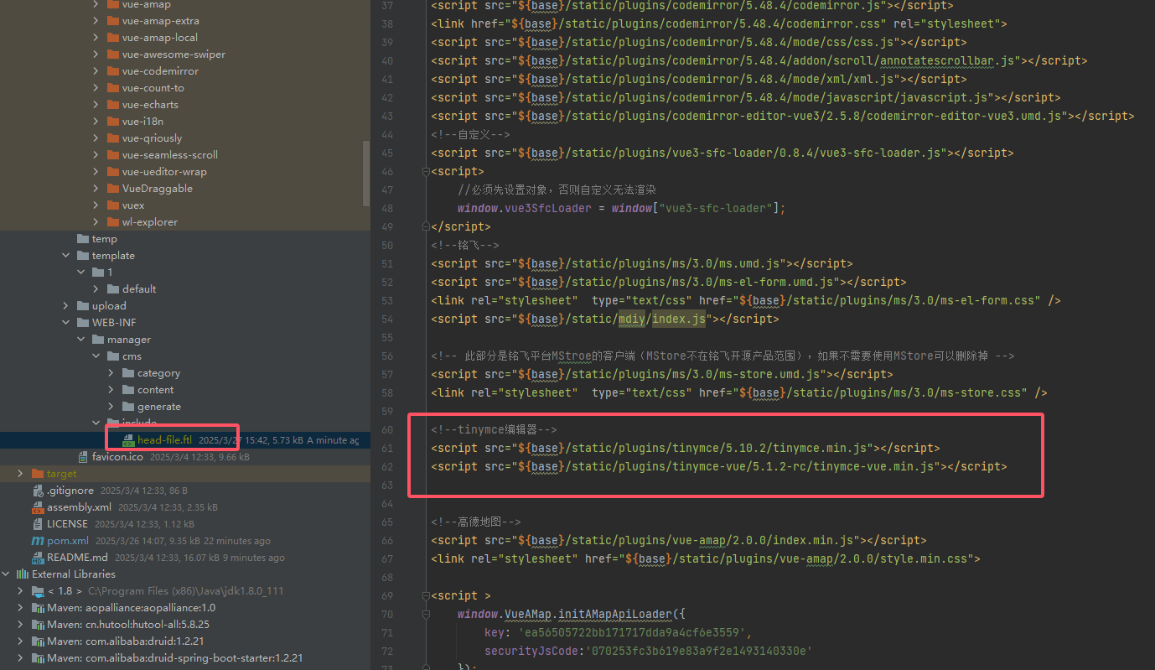Click the Maven pom.xml file icon
Viewport: 1155px width, 670px height.
(x=38, y=541)
